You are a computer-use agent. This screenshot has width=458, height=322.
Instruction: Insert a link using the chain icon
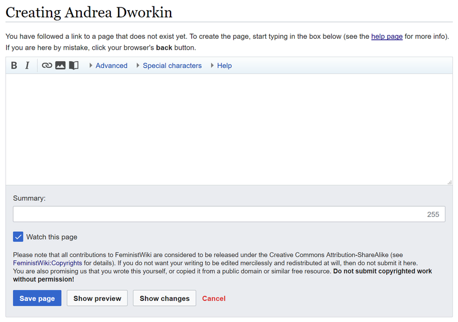point(47,66)
